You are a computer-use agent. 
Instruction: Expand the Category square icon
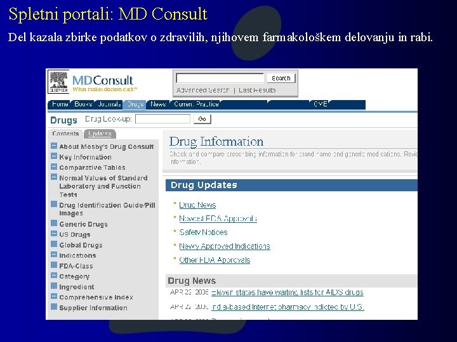pos(54,275)
